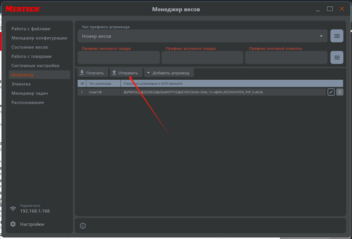This screenshot has height=239, width=352.
Task: Expand the 'Номер весов' prefix type dropdown
Action: click(202, 36)
